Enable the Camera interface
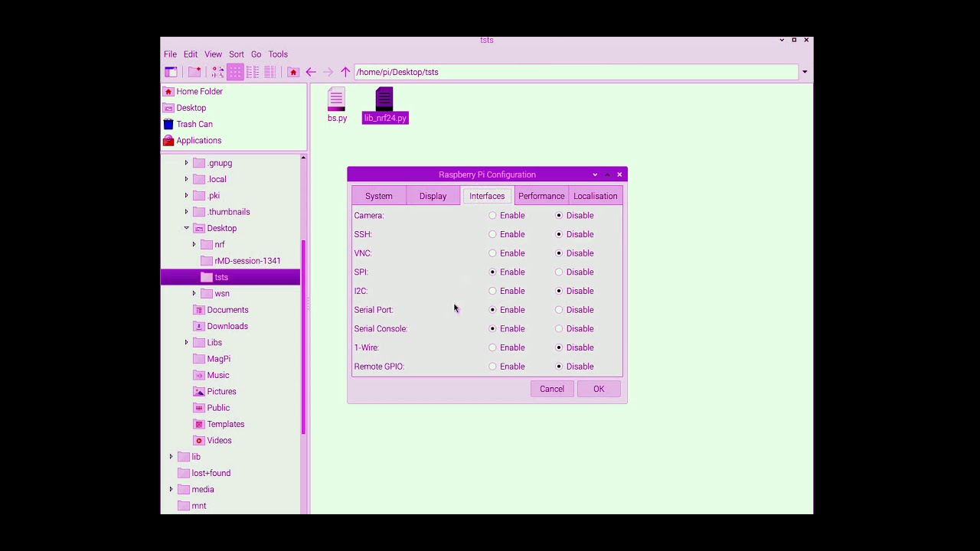Image resolution: width=980 pixels, height=551 pixels. tap(492, 216)
